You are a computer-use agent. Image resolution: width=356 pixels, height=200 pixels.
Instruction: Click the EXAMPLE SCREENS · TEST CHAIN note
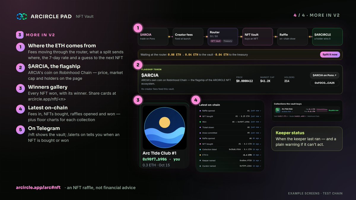(x=315, y=193)
